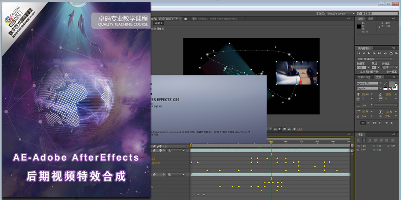
Task: Align paragraph text center
Action: point(364,140)
